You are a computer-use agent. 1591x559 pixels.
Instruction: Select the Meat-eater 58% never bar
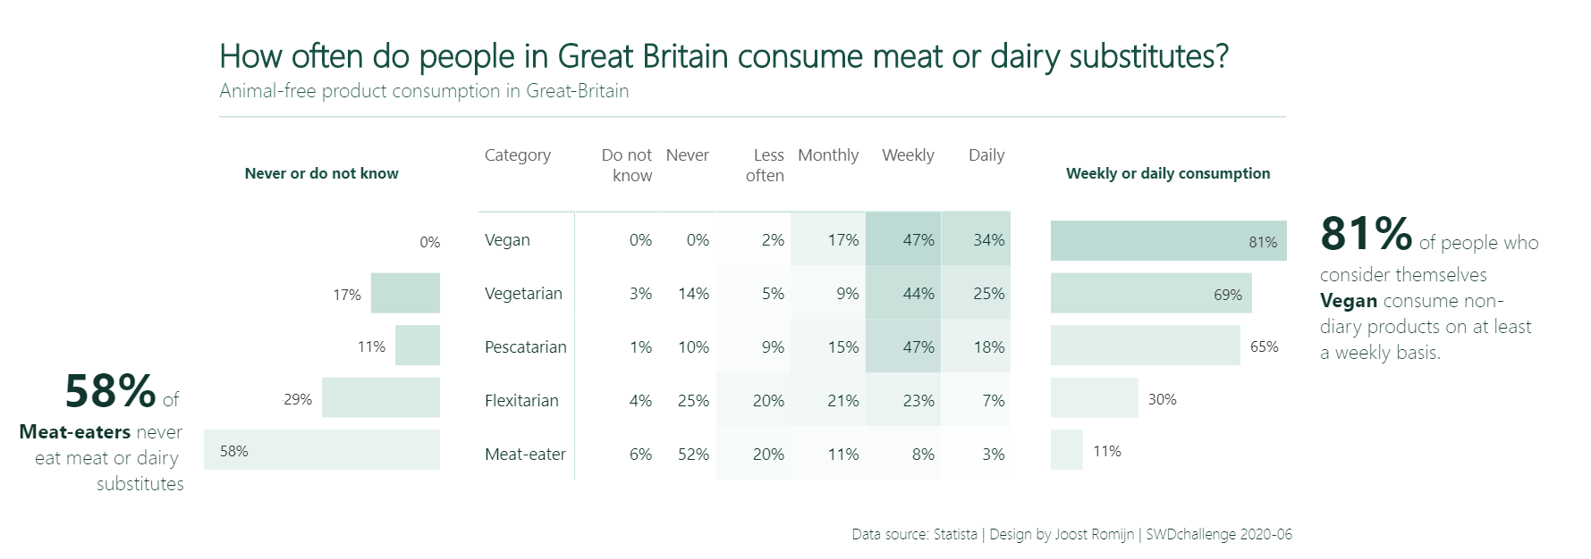click(x=322, y=450)
